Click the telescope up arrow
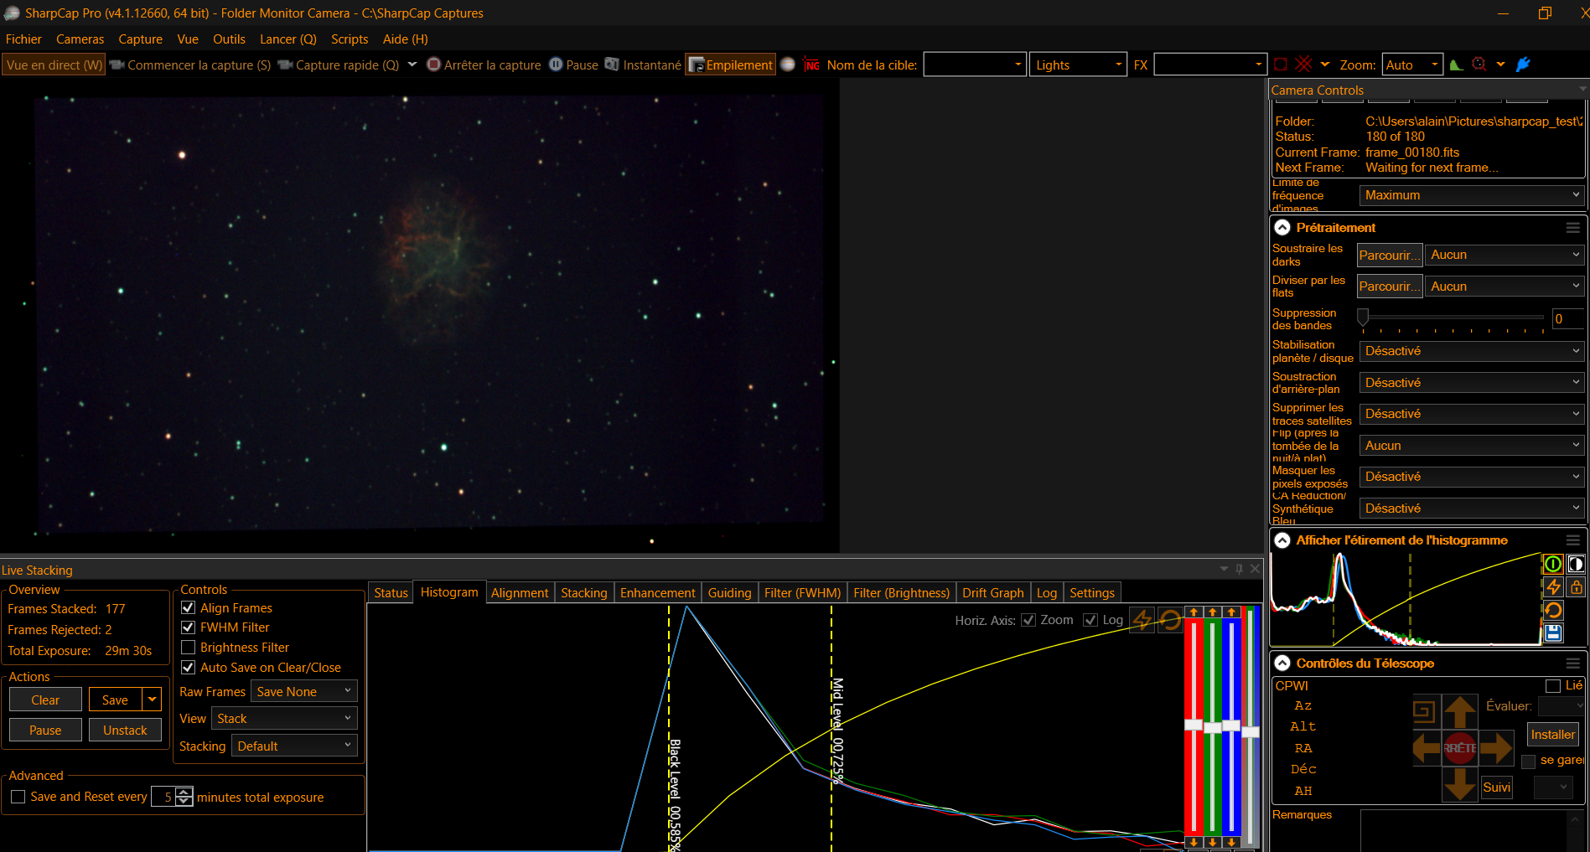Screen dimensions: 1590x852 coord(1460,711)
